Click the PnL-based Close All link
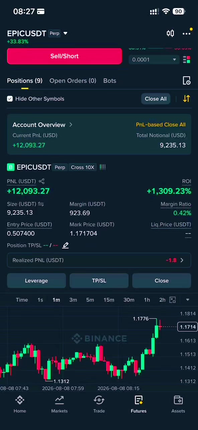This screenshot has height=430, width=198. (x=161, y=125)
